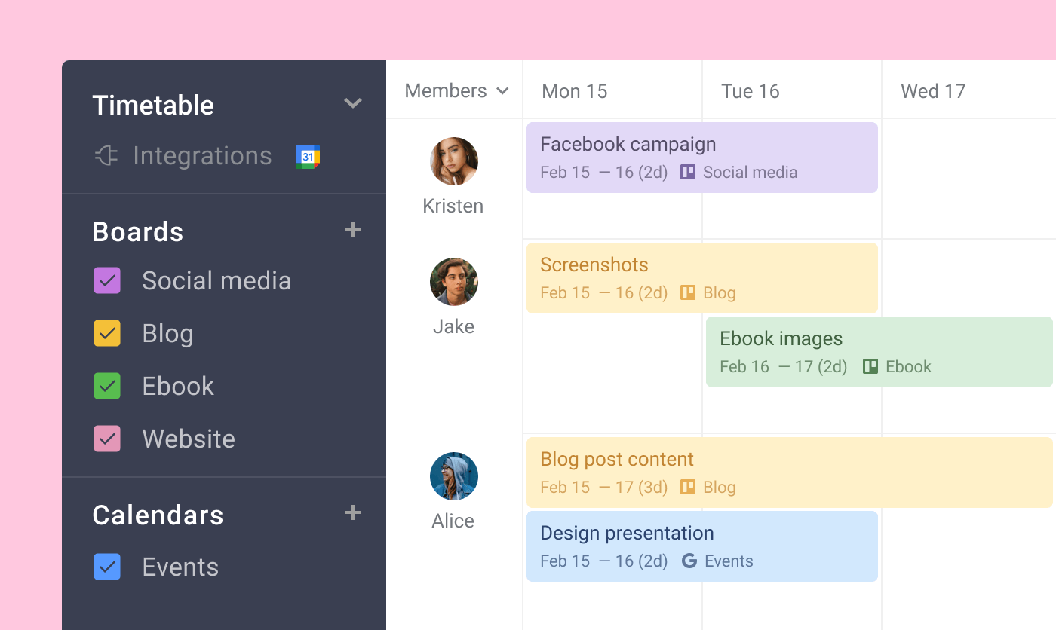This screenshot has height=630, width=1056.
Task: Uncheck the Social media board checkbox
Action: (107, 280)
